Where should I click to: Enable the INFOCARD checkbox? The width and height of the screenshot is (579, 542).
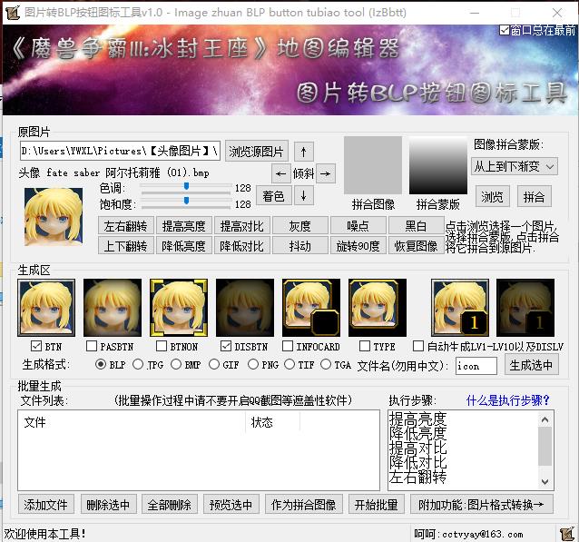pyautogui.click(x=288, y=346)
